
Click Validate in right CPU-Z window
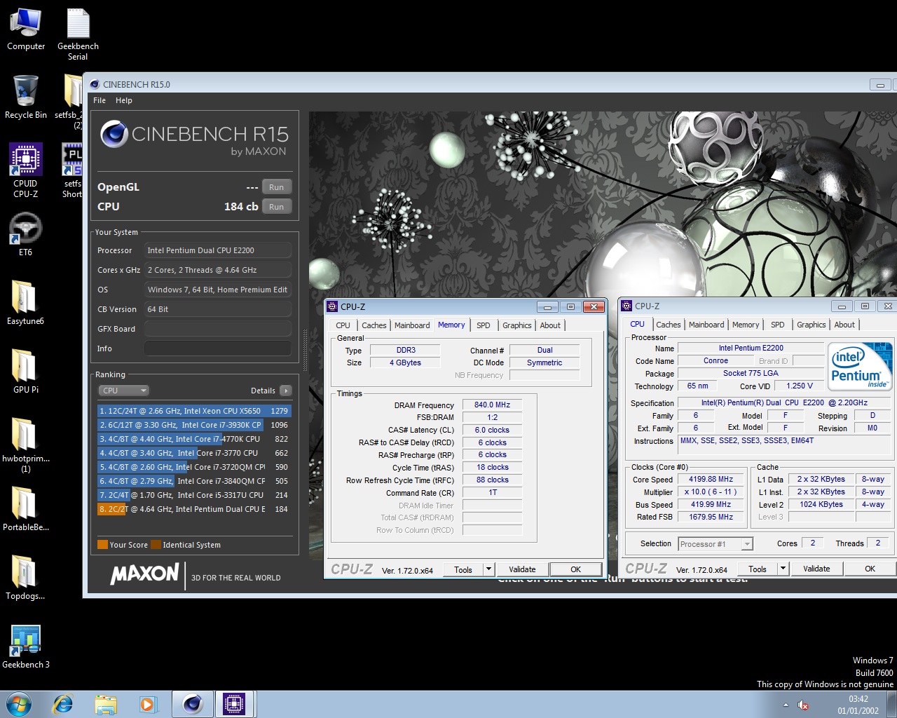coord(816,569)
